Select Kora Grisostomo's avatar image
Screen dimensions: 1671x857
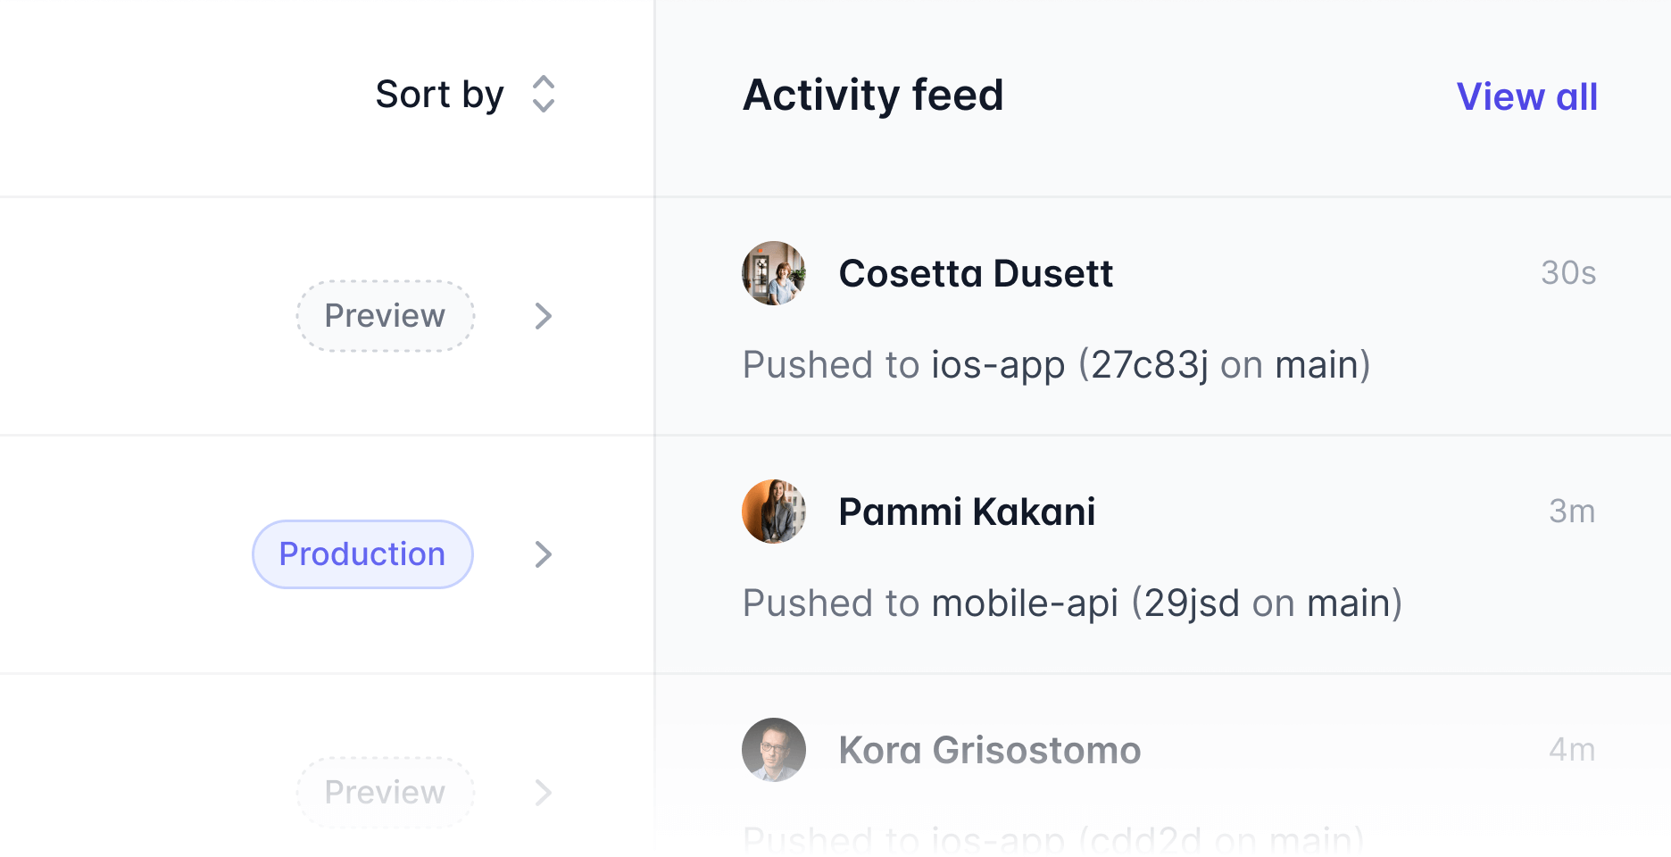[x=774, y=750]
